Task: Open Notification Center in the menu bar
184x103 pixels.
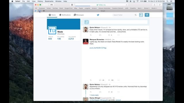Action: (171, 1)
